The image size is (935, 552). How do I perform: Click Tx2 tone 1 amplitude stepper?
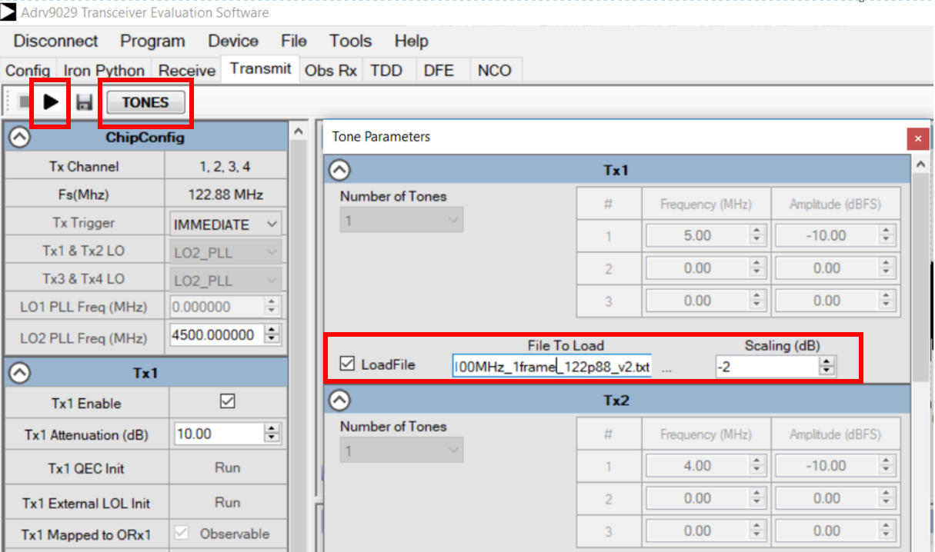pos(886,465)
